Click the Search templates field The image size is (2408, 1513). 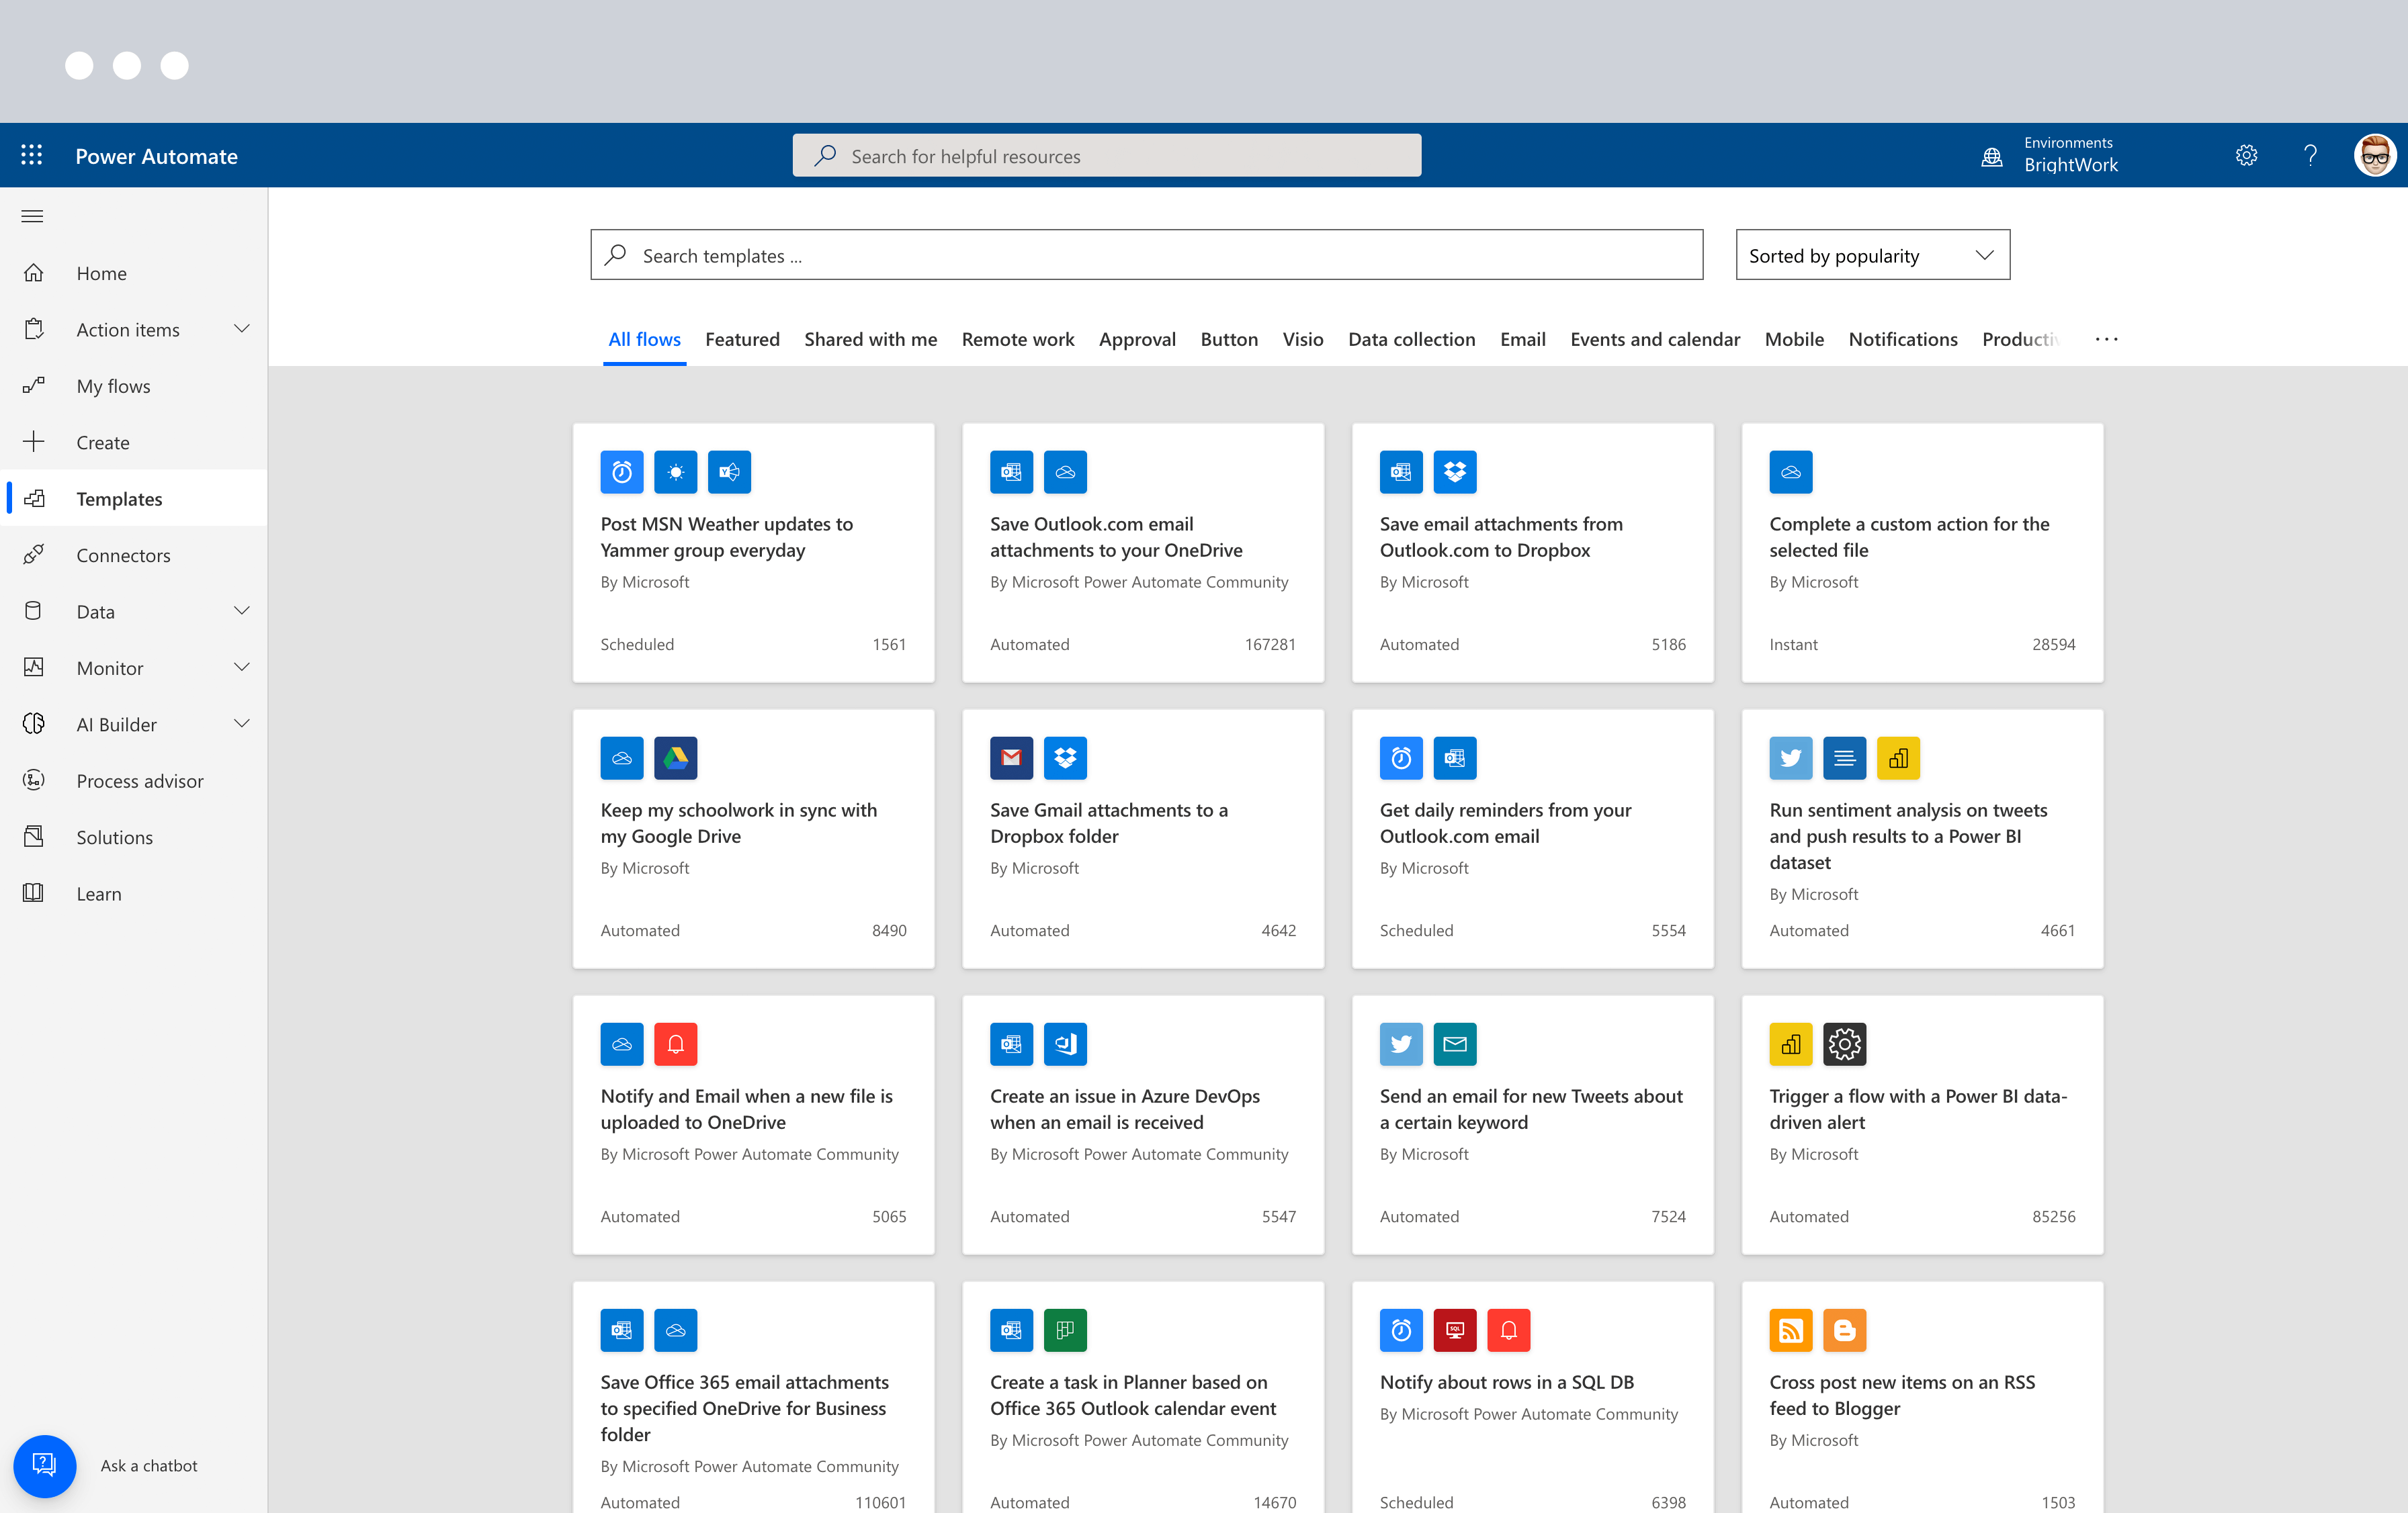click(x=1146, y=255)
